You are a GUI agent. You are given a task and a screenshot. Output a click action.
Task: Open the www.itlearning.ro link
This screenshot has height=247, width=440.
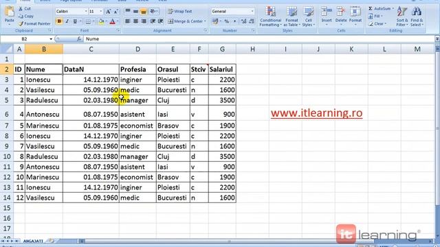[x=316, y=113]
